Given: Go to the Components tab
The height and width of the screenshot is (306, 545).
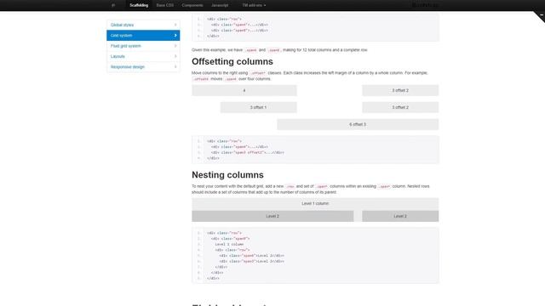Looking at the screenshot, I should [x=192, y=5].
